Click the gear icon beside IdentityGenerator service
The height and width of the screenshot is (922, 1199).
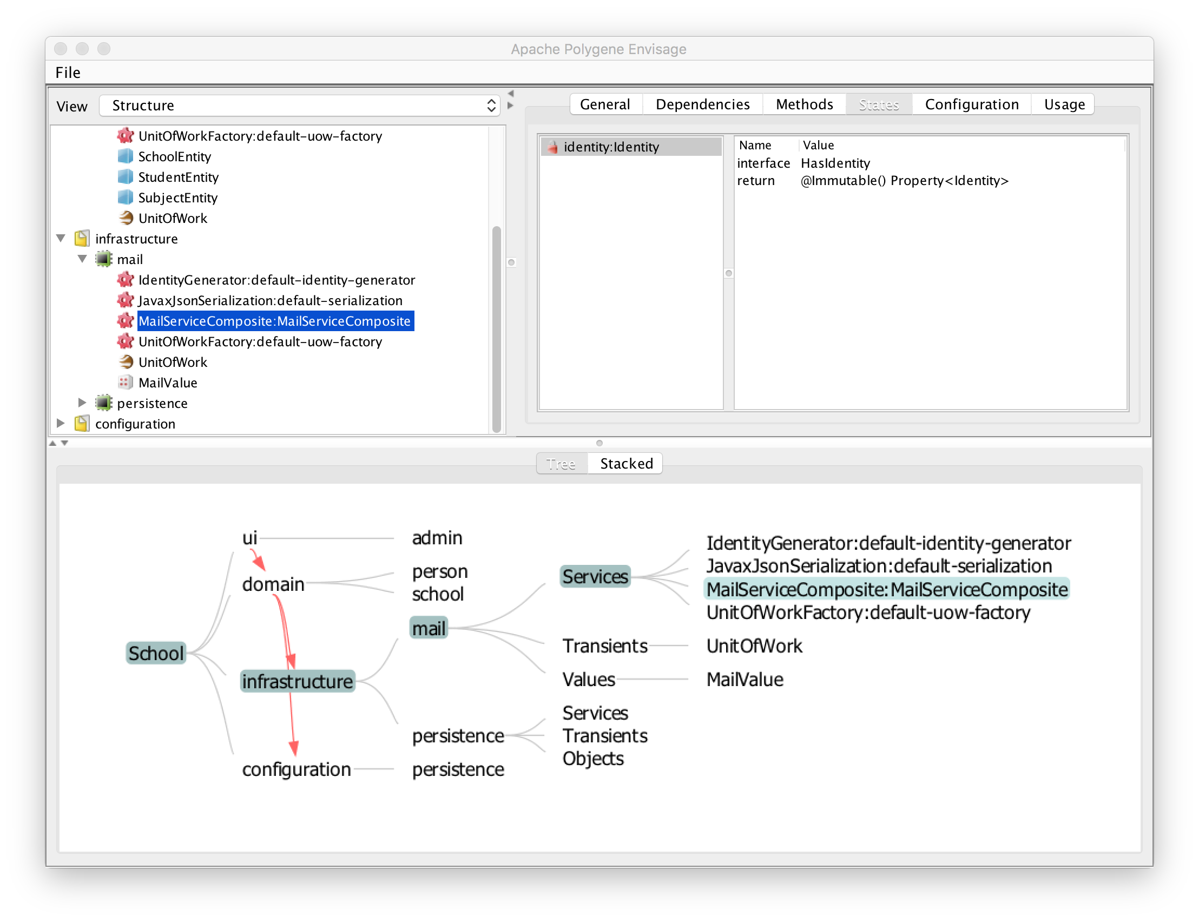125,280
